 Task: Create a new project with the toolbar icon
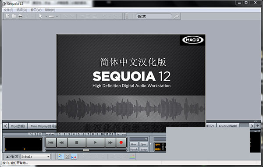(x=7, y=16)
